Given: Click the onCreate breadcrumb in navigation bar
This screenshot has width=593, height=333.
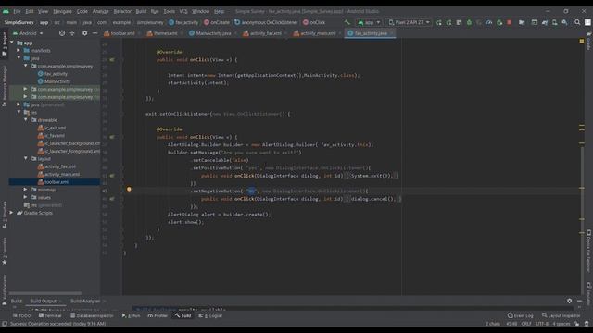Looking at the screenshot, I should click(x=217, y=22).
